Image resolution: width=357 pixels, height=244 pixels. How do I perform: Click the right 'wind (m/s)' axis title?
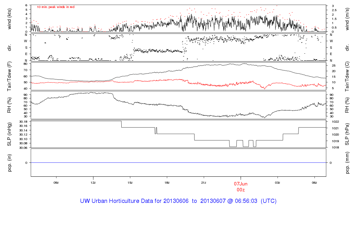pyautogui.click(x=347, y=19)
